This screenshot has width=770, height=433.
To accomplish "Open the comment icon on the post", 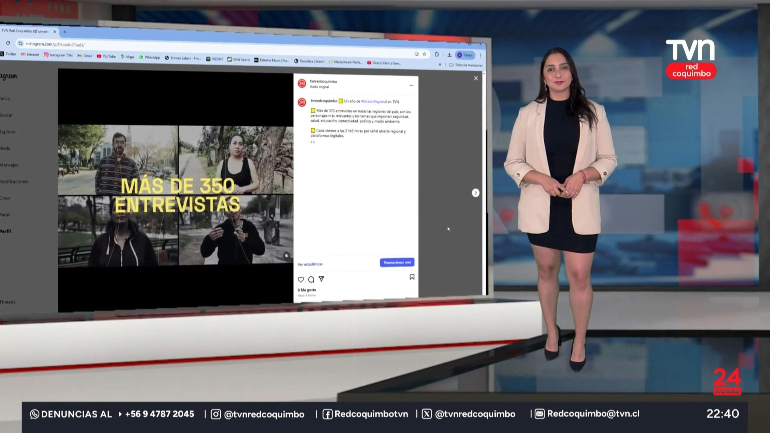I will click(x=311, y=279).
